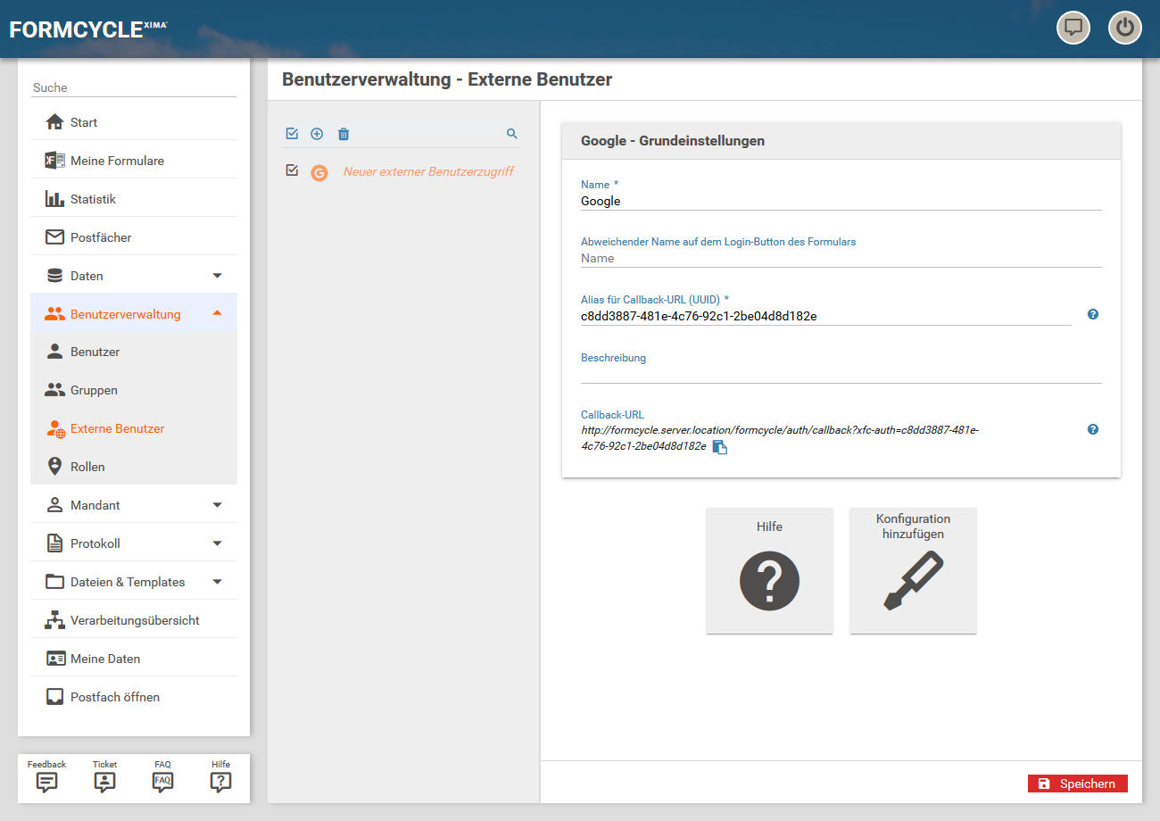The image size is (1160, 821).
Task: Click the add new external user icon
Action: coord(317,134)
